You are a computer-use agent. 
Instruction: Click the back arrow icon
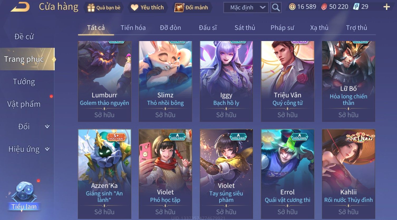point(20,7)
